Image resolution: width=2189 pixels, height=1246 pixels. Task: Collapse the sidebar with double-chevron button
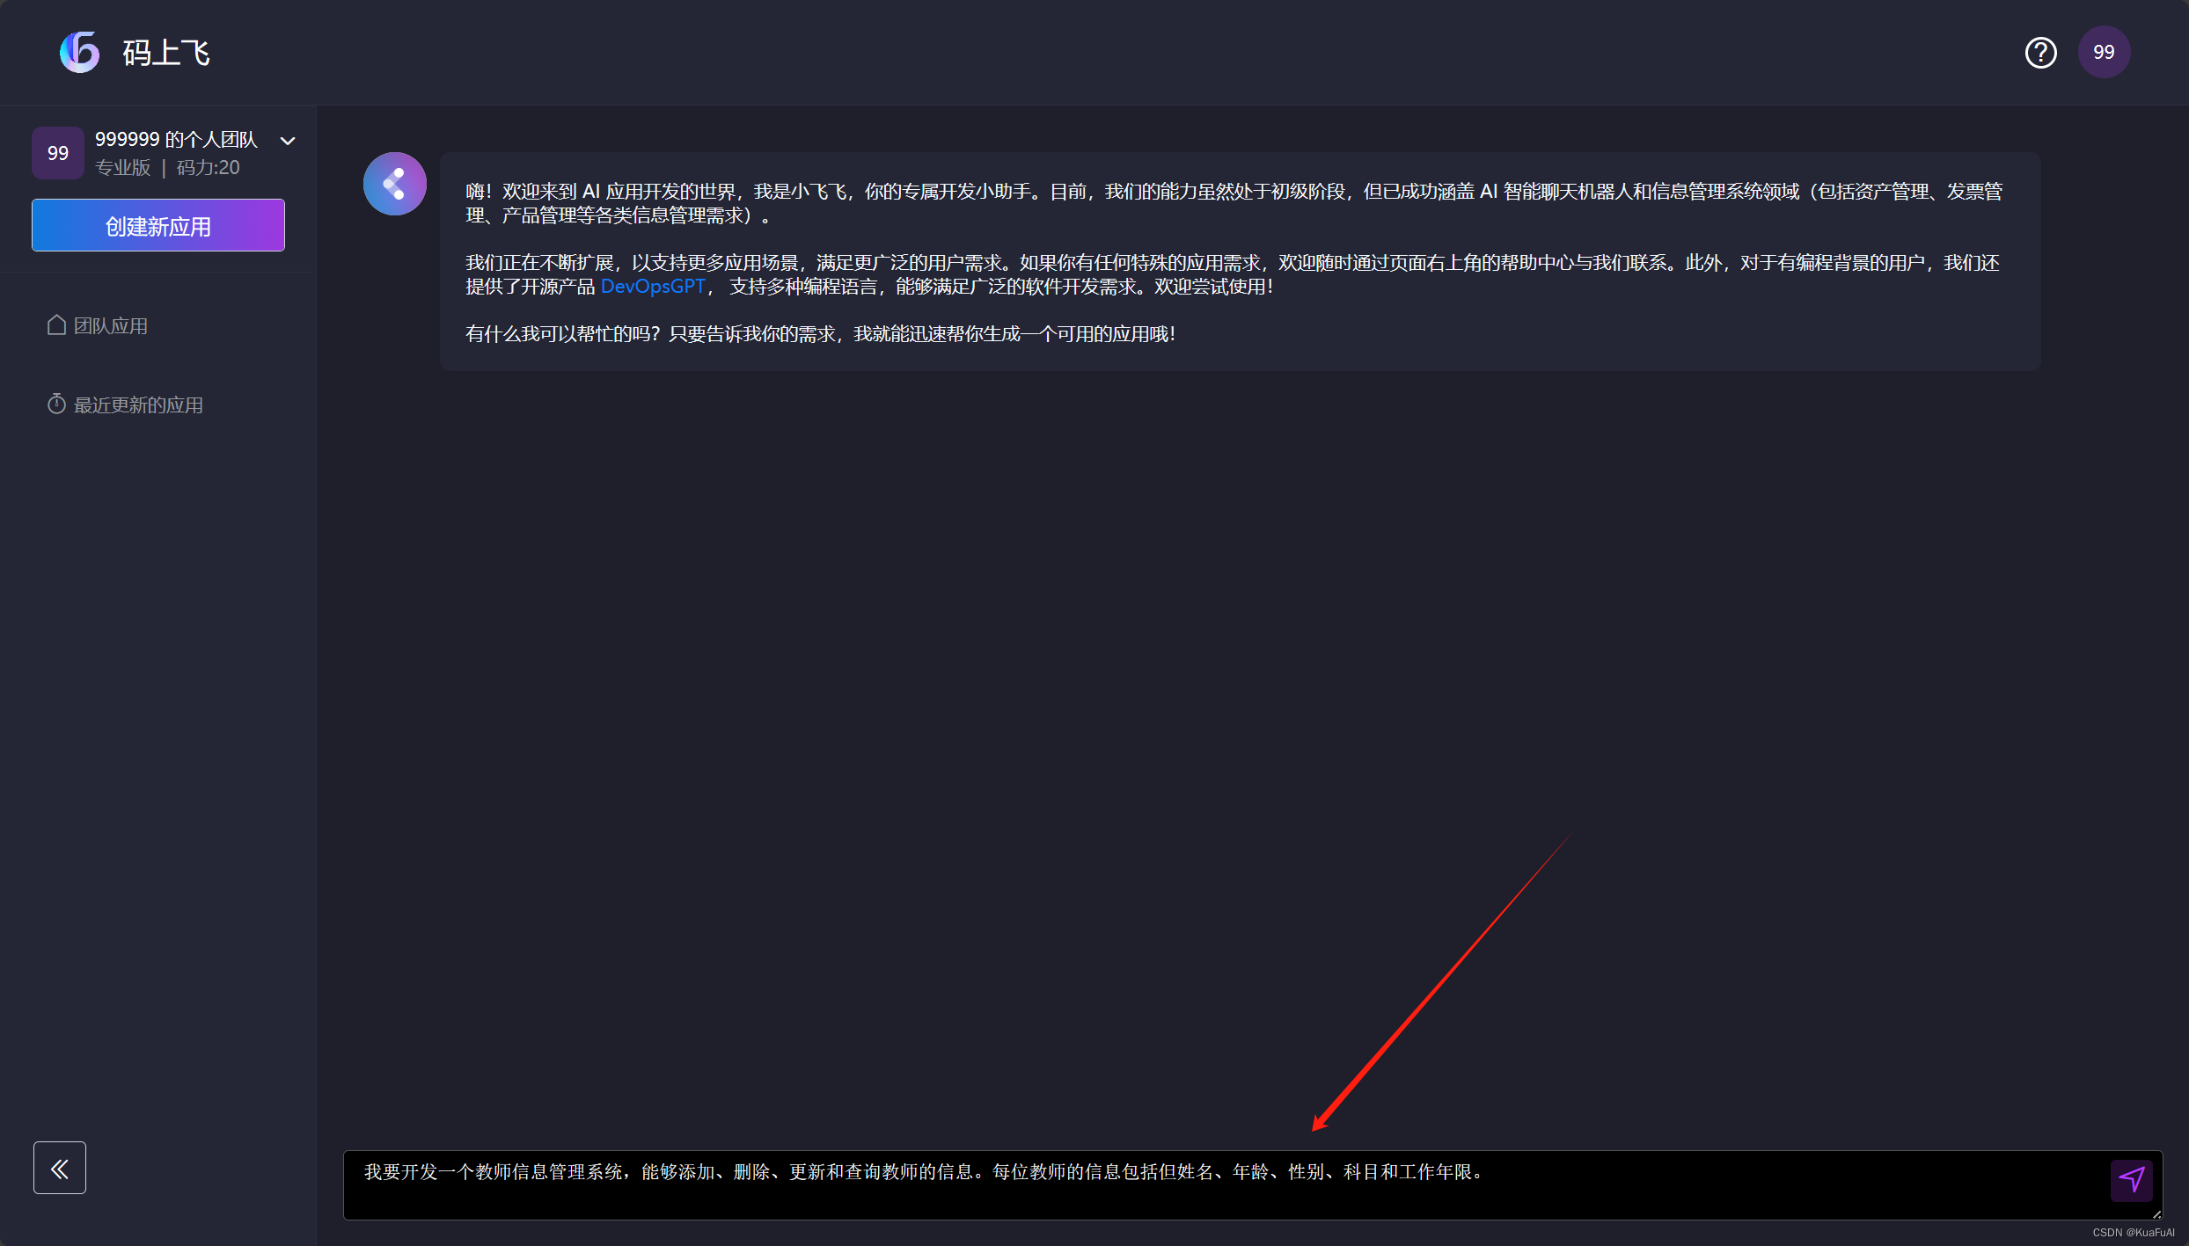click(60, 1168)
